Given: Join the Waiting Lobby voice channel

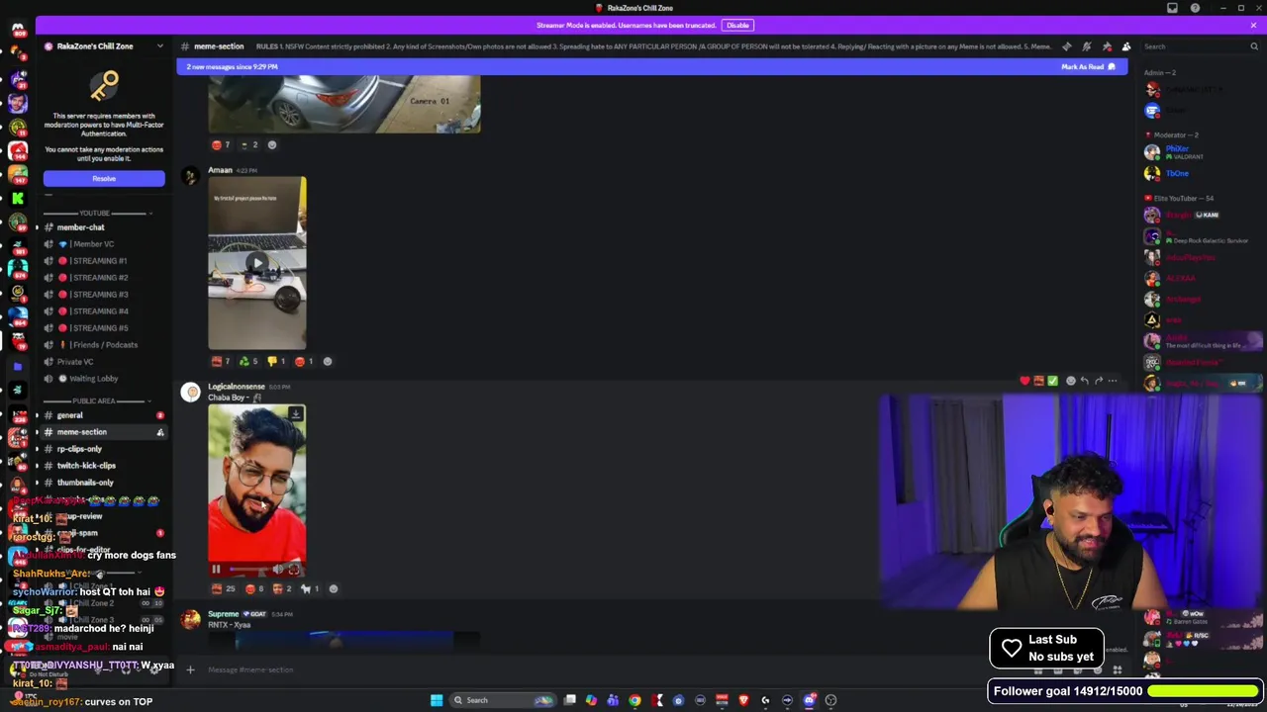Looking at the screenshot, I should (x=102, y=379).
